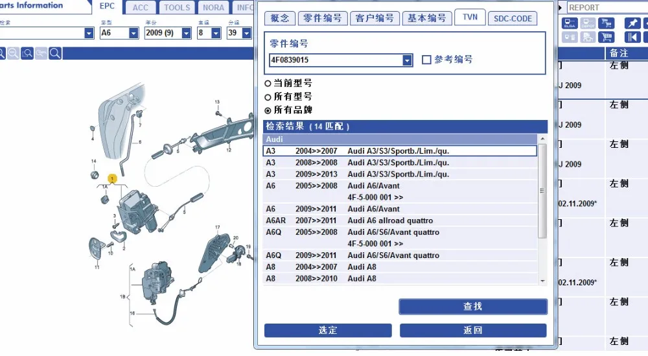Image resolution: width=648 pixels, height=356 pixels.
Task: Switch to the ACC tab
Action: (x=141, y=7)
